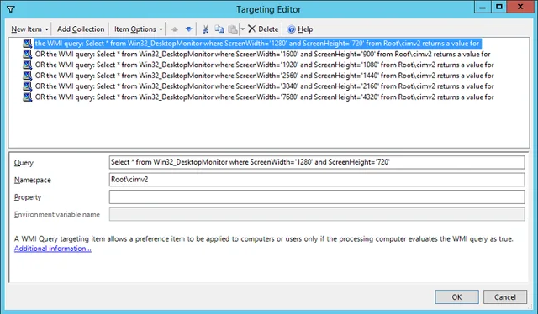Expand the paste options dropdown arrow
This screenshot has height=314, width=538.
(x=243, y=29)
